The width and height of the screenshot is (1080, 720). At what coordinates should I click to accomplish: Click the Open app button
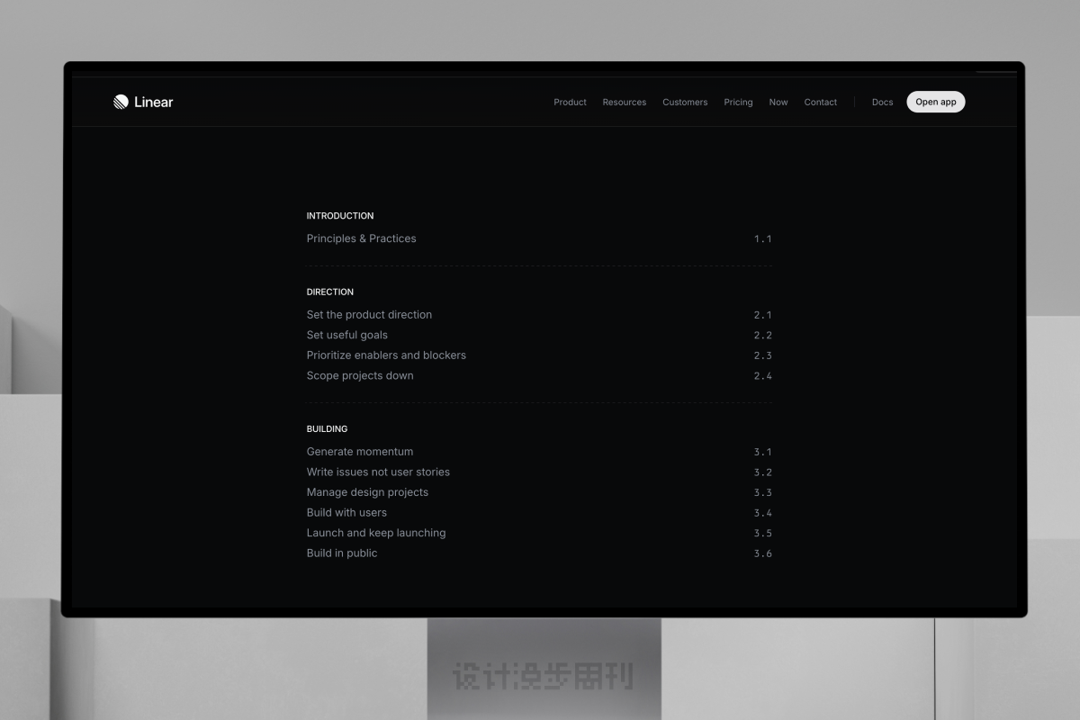click(x=936, y=102)
